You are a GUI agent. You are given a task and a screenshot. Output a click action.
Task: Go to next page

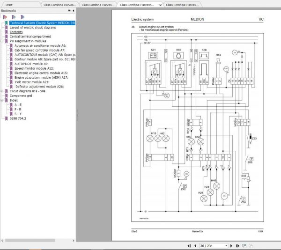(x=231, y=246)
